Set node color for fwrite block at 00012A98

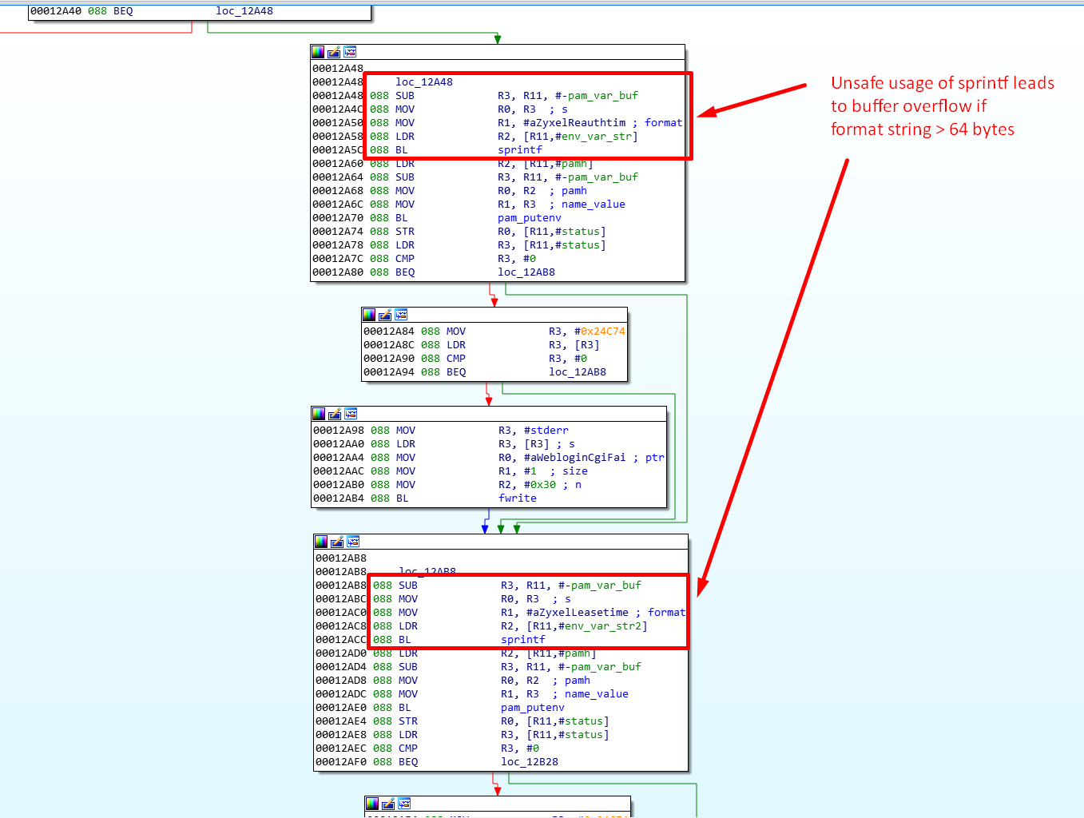point(319,414)
